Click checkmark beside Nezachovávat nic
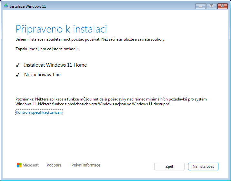 point(17,75)
